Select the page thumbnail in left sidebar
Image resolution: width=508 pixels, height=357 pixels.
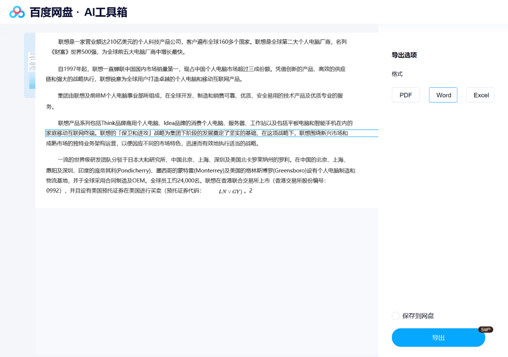pos(31,70)
